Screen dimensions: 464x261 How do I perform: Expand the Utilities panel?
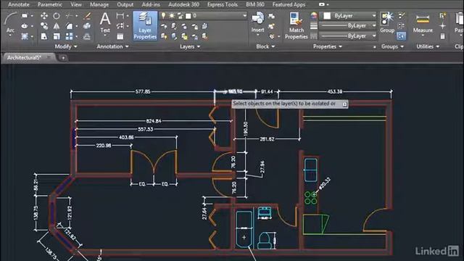tap(428, 46)
